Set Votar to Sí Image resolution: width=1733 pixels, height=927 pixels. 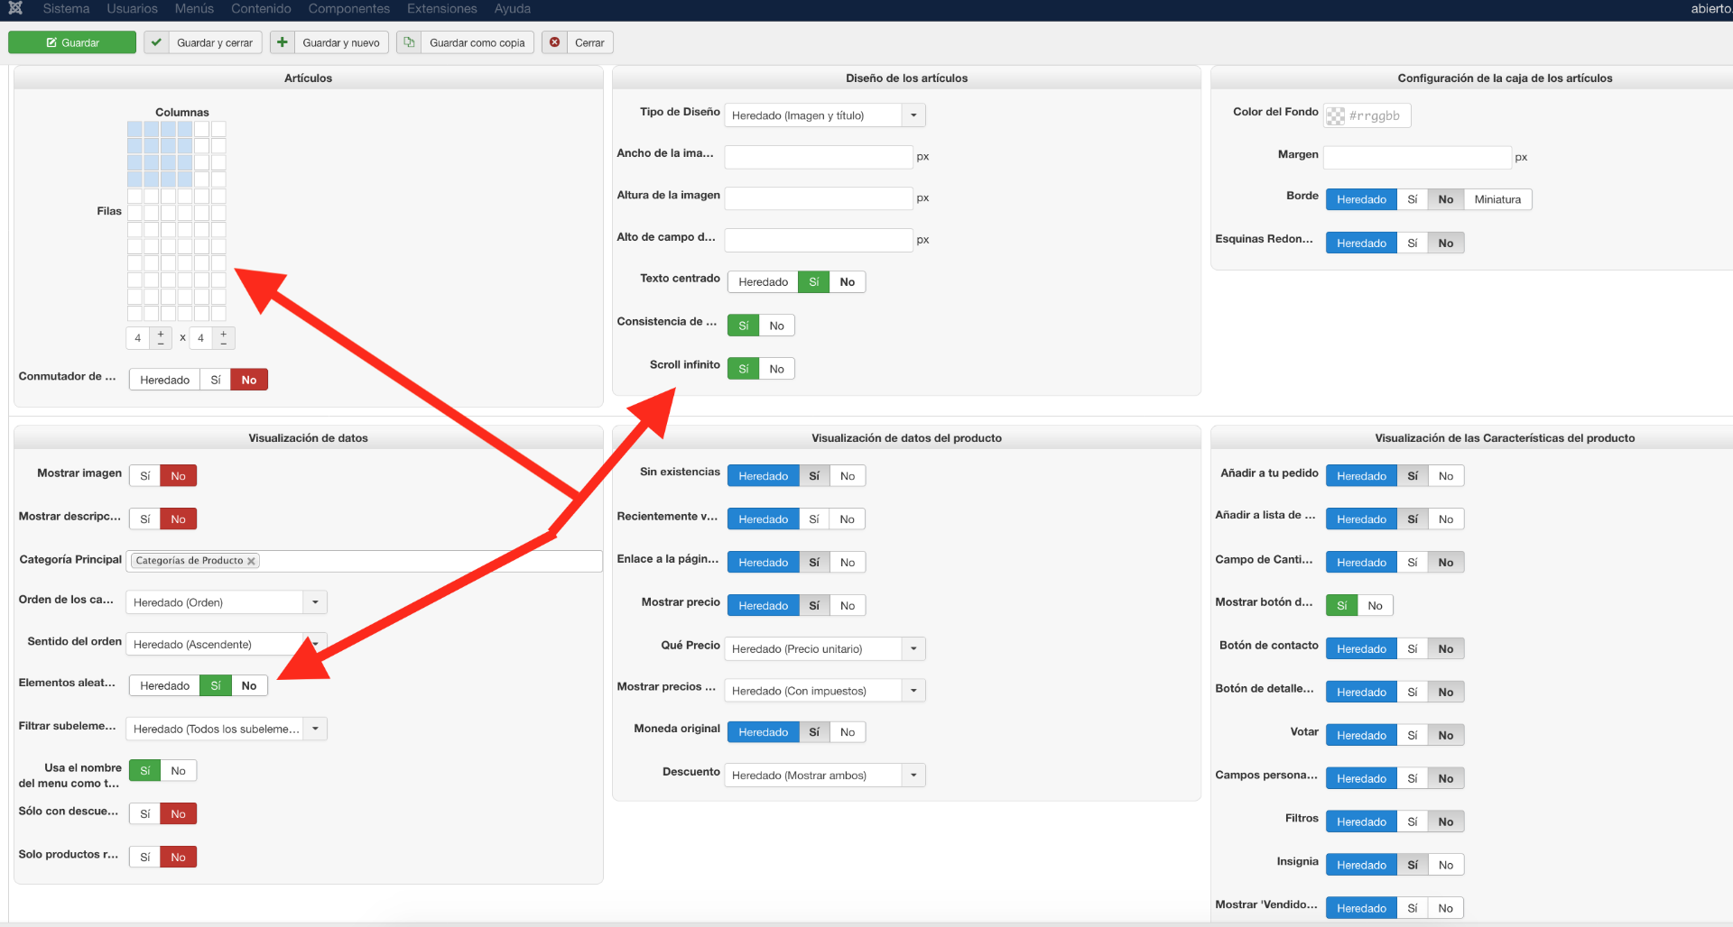(1413, 736)
